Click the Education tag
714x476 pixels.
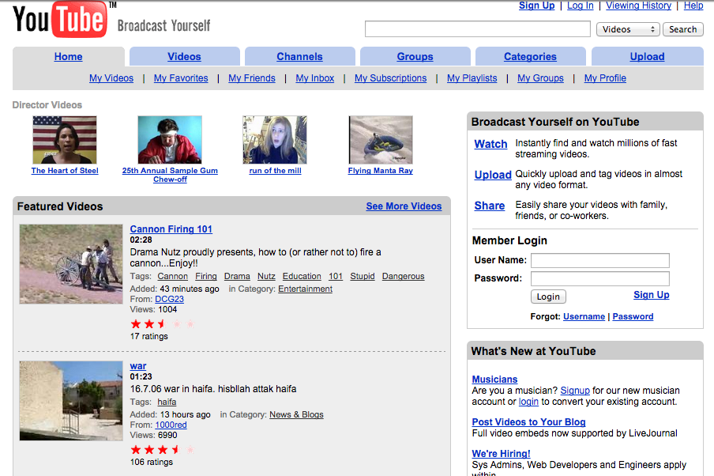[x=302, y=276]
